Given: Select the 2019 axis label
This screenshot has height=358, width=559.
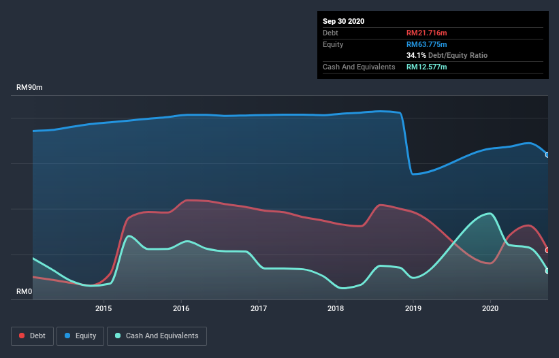Looking at the screenshot, I should (413, 308).
